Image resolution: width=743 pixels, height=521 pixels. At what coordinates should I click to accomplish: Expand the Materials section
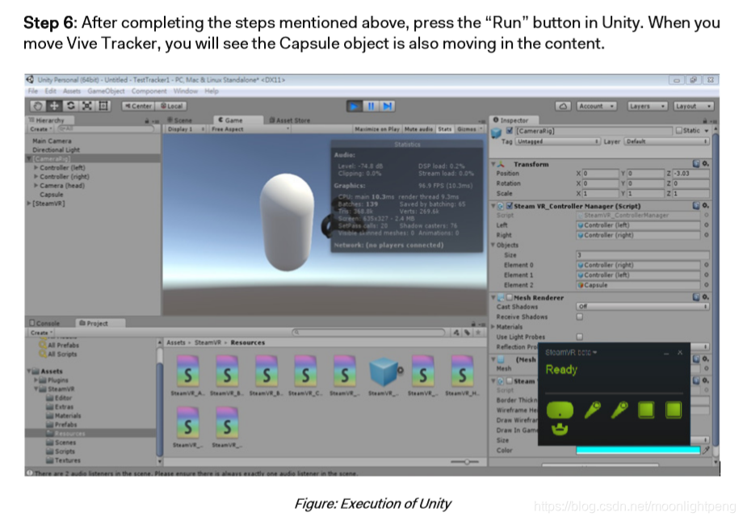click(x=493, y=326)
